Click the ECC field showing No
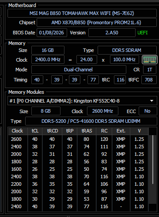 148,111
